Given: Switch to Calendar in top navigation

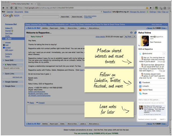Looking at the screenshot, I should [10, 12].
